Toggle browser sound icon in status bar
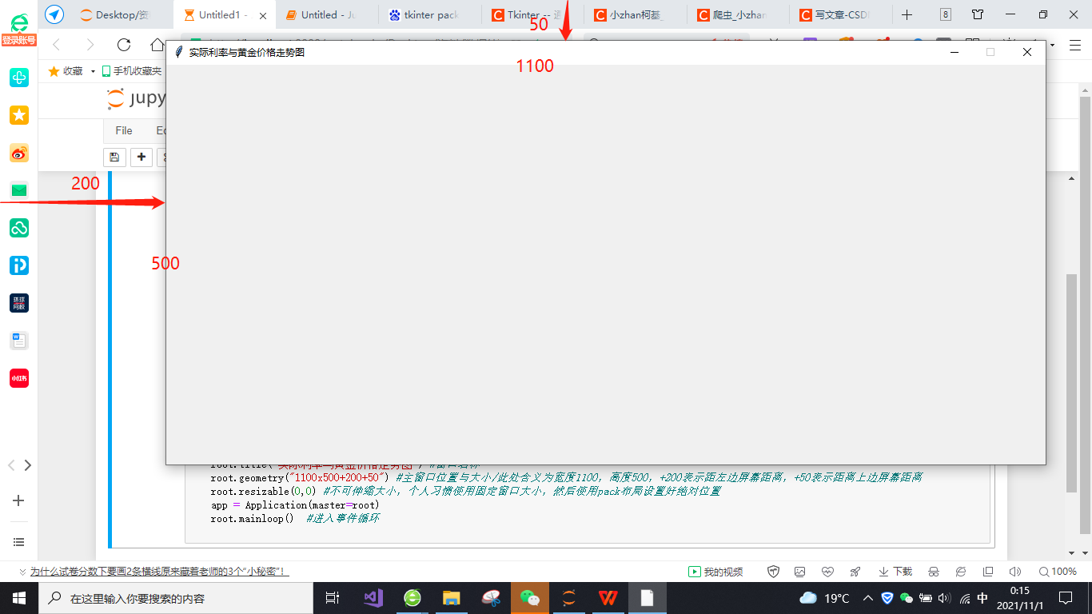 [1015, 572]
